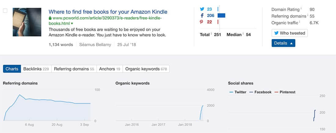Collapse the Details panel button

[283, 43]
